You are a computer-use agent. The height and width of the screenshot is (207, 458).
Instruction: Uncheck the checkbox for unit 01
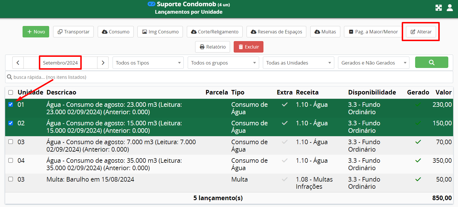(11, 104)
